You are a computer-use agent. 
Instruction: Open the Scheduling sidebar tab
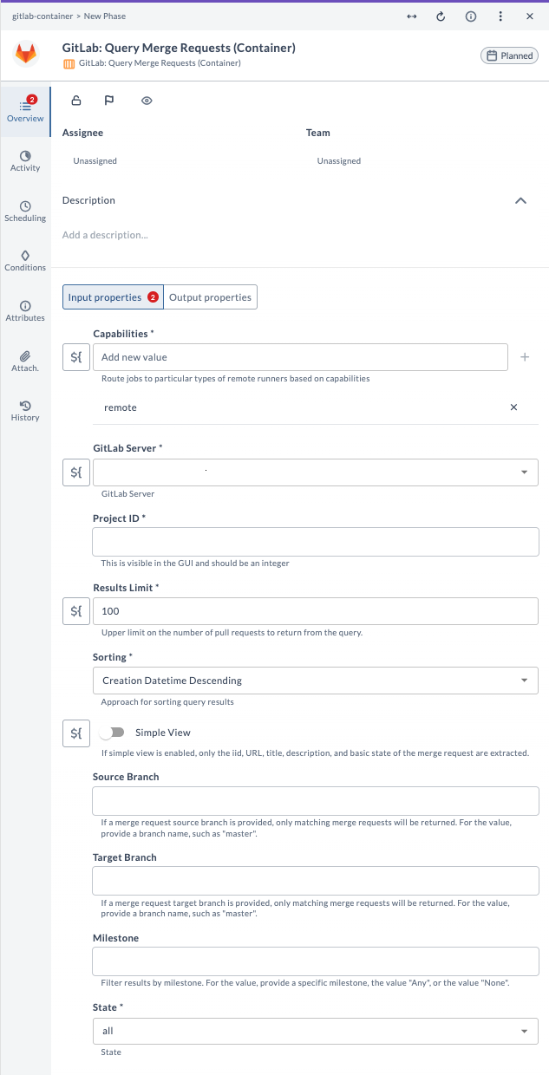25,212
